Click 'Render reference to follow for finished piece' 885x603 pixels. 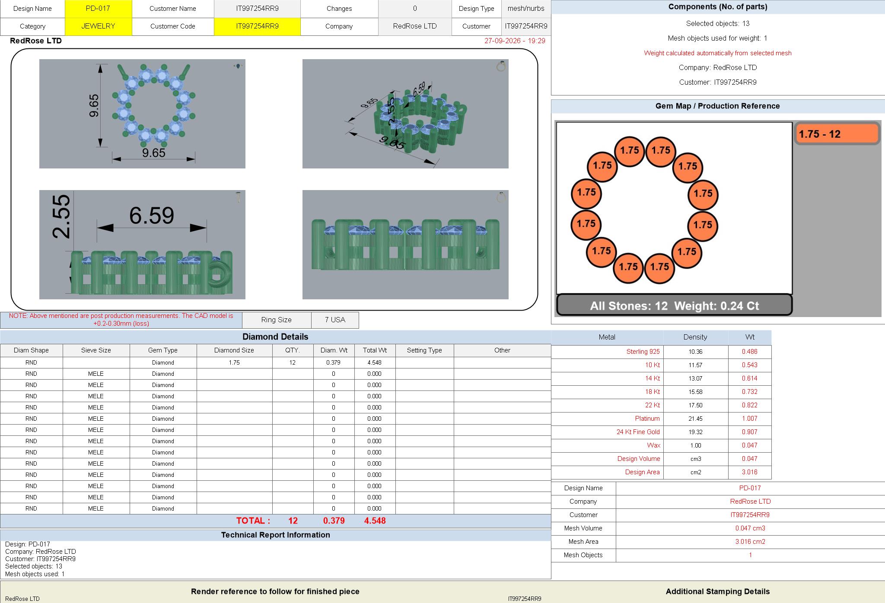click(275, 592)
